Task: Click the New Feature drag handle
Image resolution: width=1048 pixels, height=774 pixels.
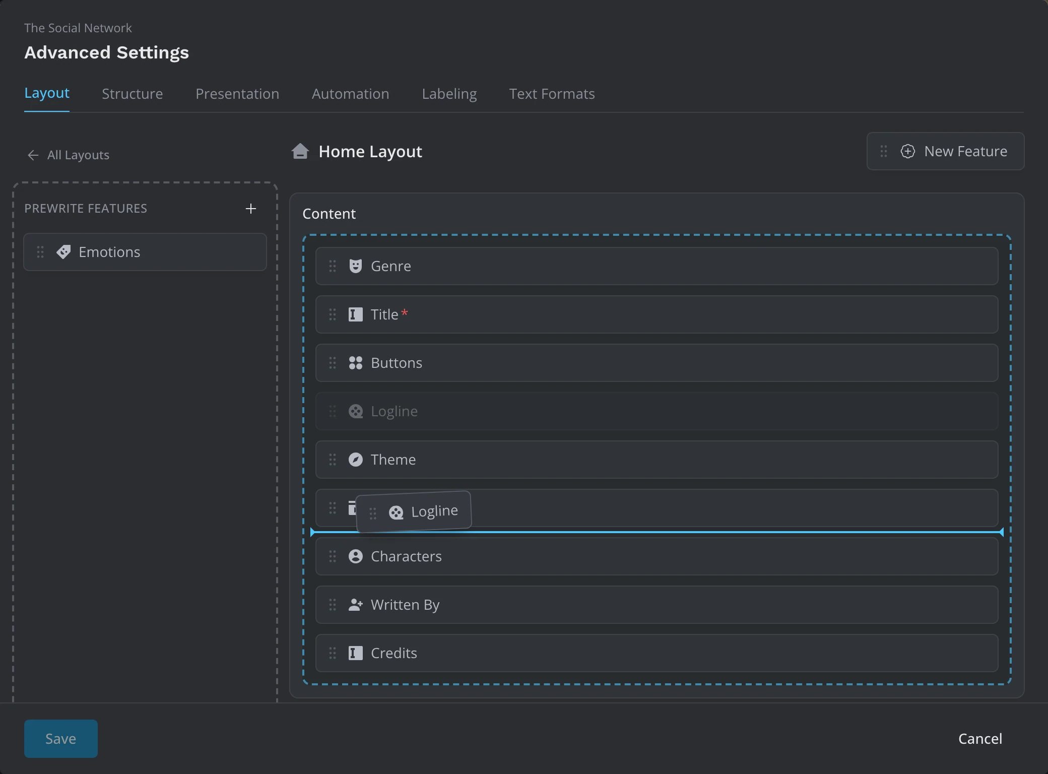Action: [x=884, y=151]
